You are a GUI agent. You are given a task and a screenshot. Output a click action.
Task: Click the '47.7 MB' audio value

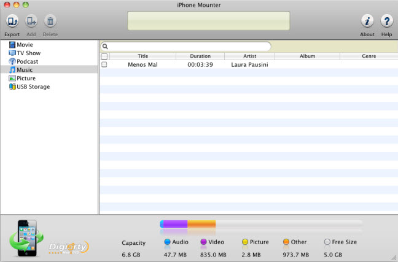(x=175, y=255)
